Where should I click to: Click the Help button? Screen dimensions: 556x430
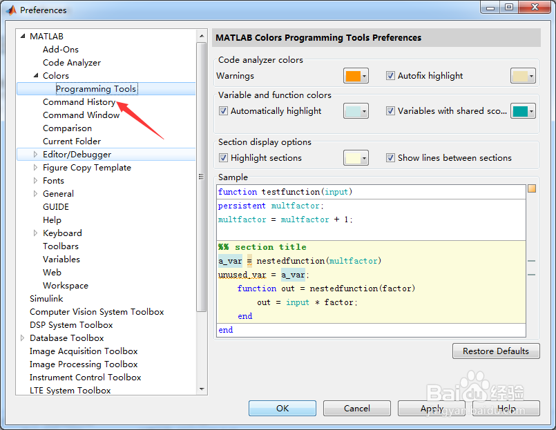pyautogui.click(x=506, y=409)
